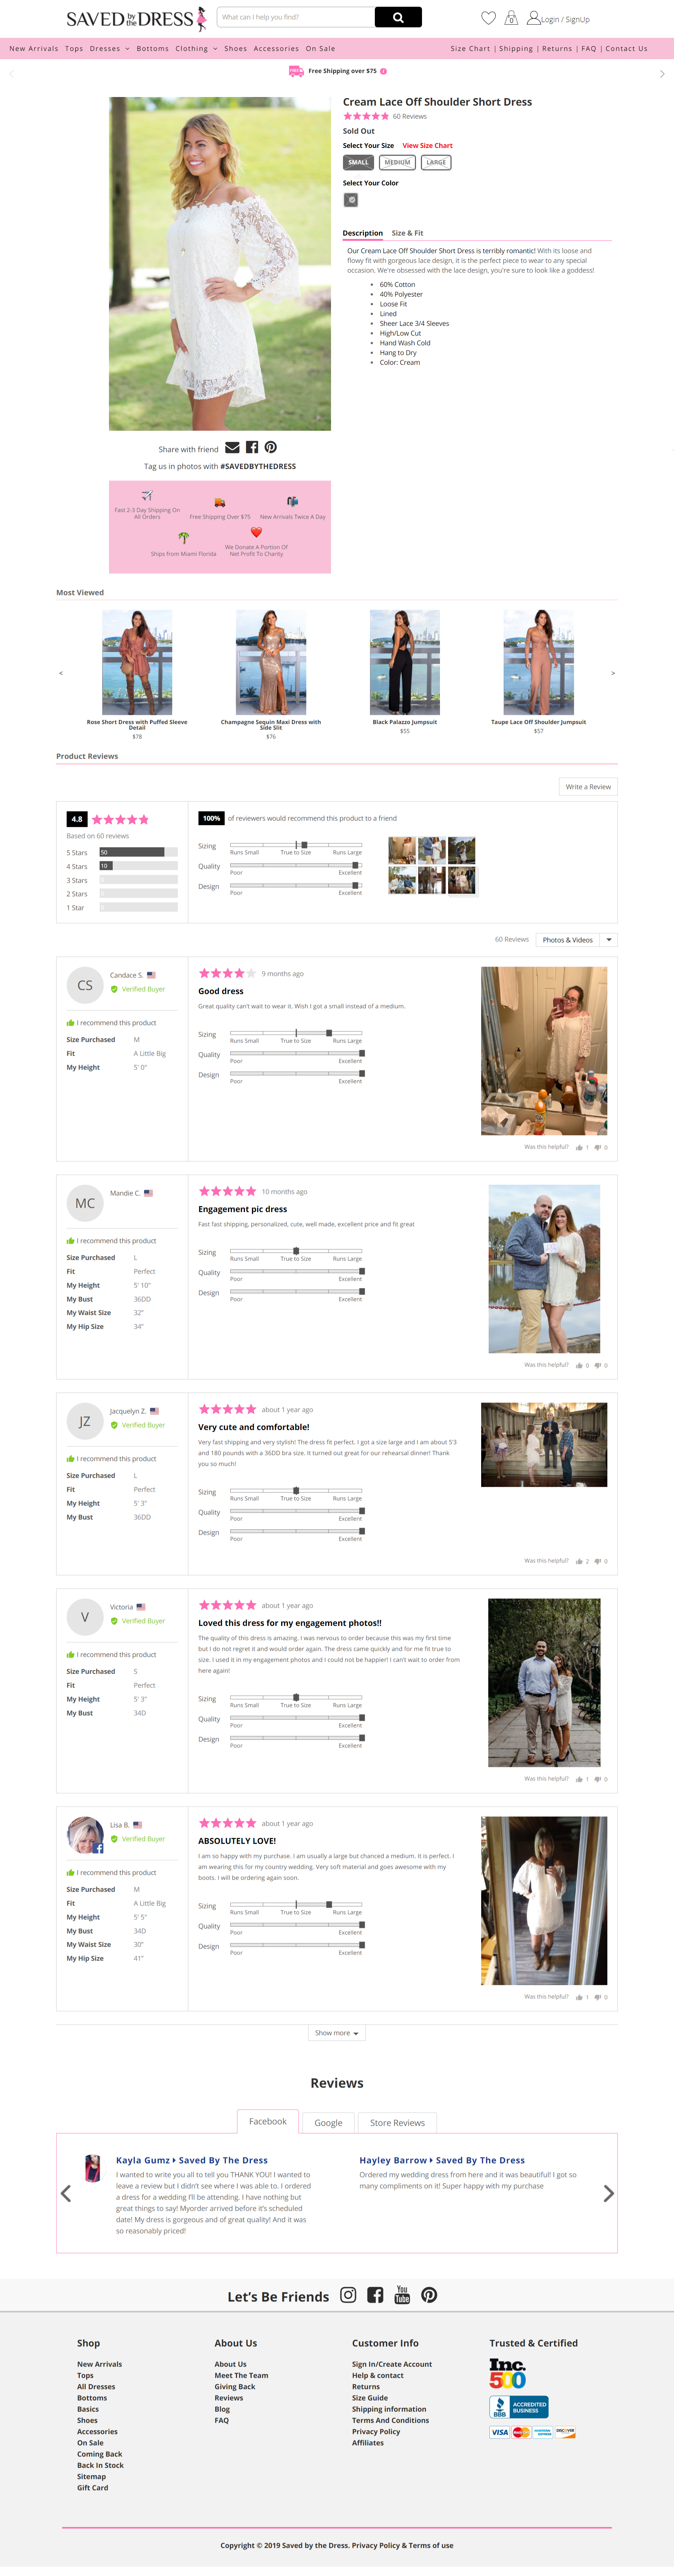
Task: Go to next banner with right arrow
Action: click(662, 74)
